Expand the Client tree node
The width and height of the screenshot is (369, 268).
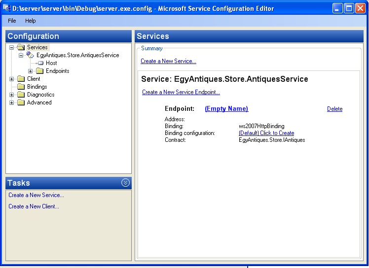pos(11,79)
